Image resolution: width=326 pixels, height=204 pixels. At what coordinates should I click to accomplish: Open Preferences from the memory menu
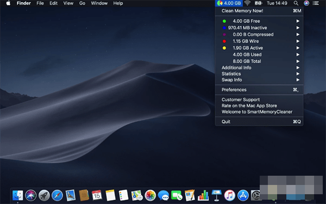259,90
